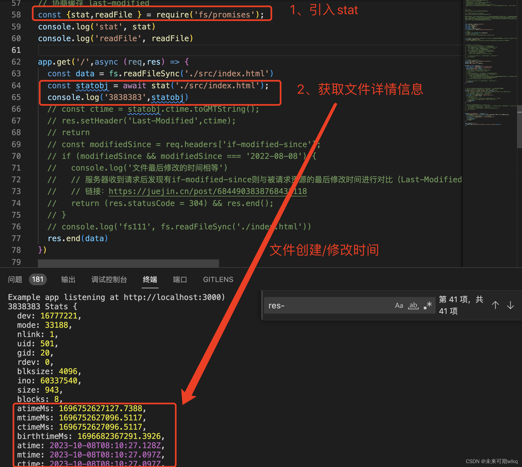522x467 pixels.
Task: Click 'app.get' on line 62
Action: point(54,62)
